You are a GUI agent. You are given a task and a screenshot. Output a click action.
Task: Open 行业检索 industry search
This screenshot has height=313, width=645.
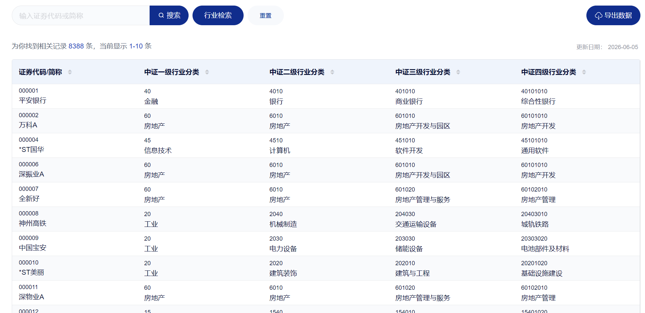(218, 15)
